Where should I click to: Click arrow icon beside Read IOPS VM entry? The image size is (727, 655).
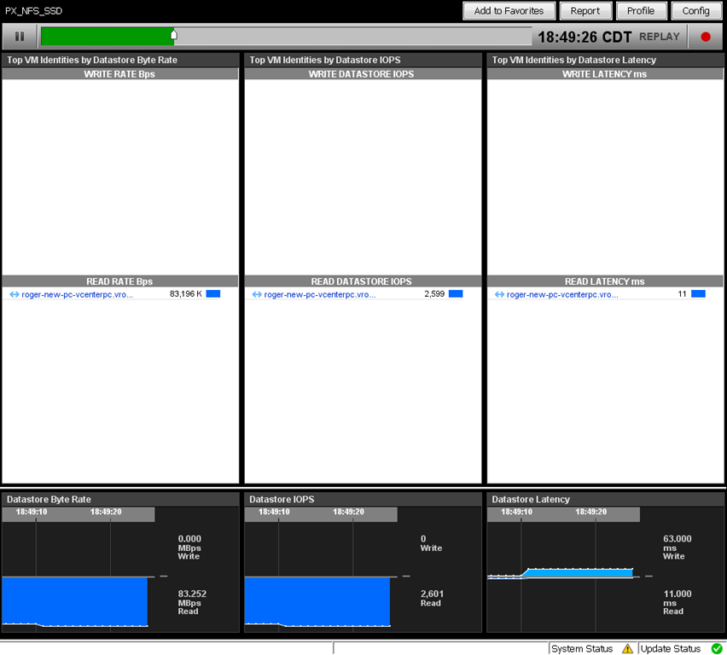[257, 294]
